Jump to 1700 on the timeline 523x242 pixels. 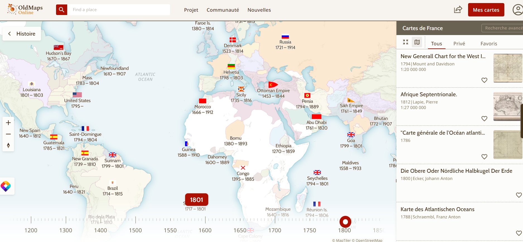coord(275,230)
